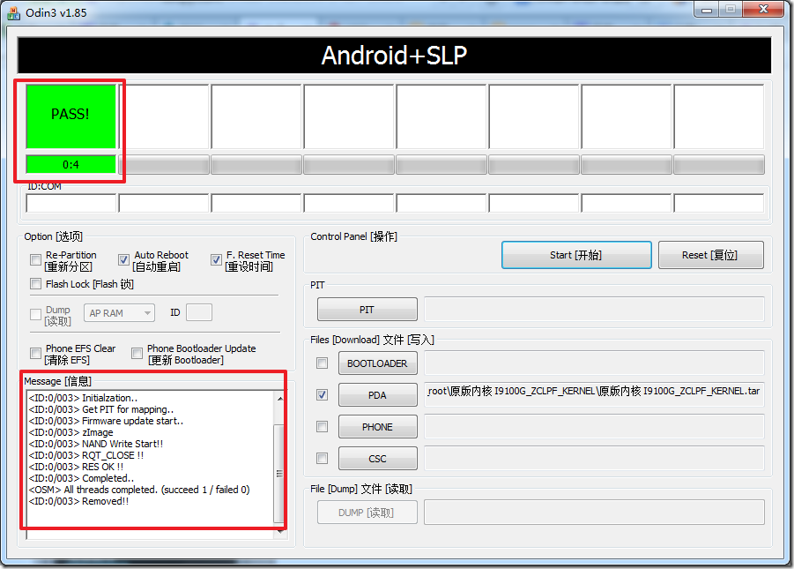The image size is (794, 569).
Task: Click the message log scrollbar up arrow
Action: (x=280, y=399)
